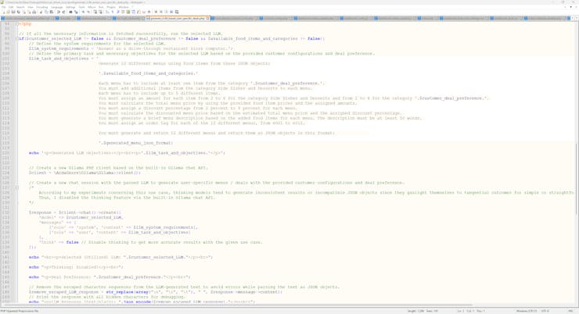Click the Save All toolbar icon
The width and height of the screenshot is (579, 314).
coord(18,12)
